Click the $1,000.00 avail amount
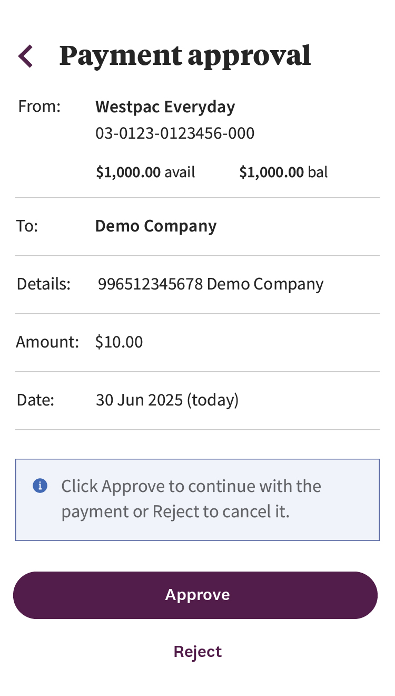The height and width of the screenshot is (696, 395). [x=145, y=172]
